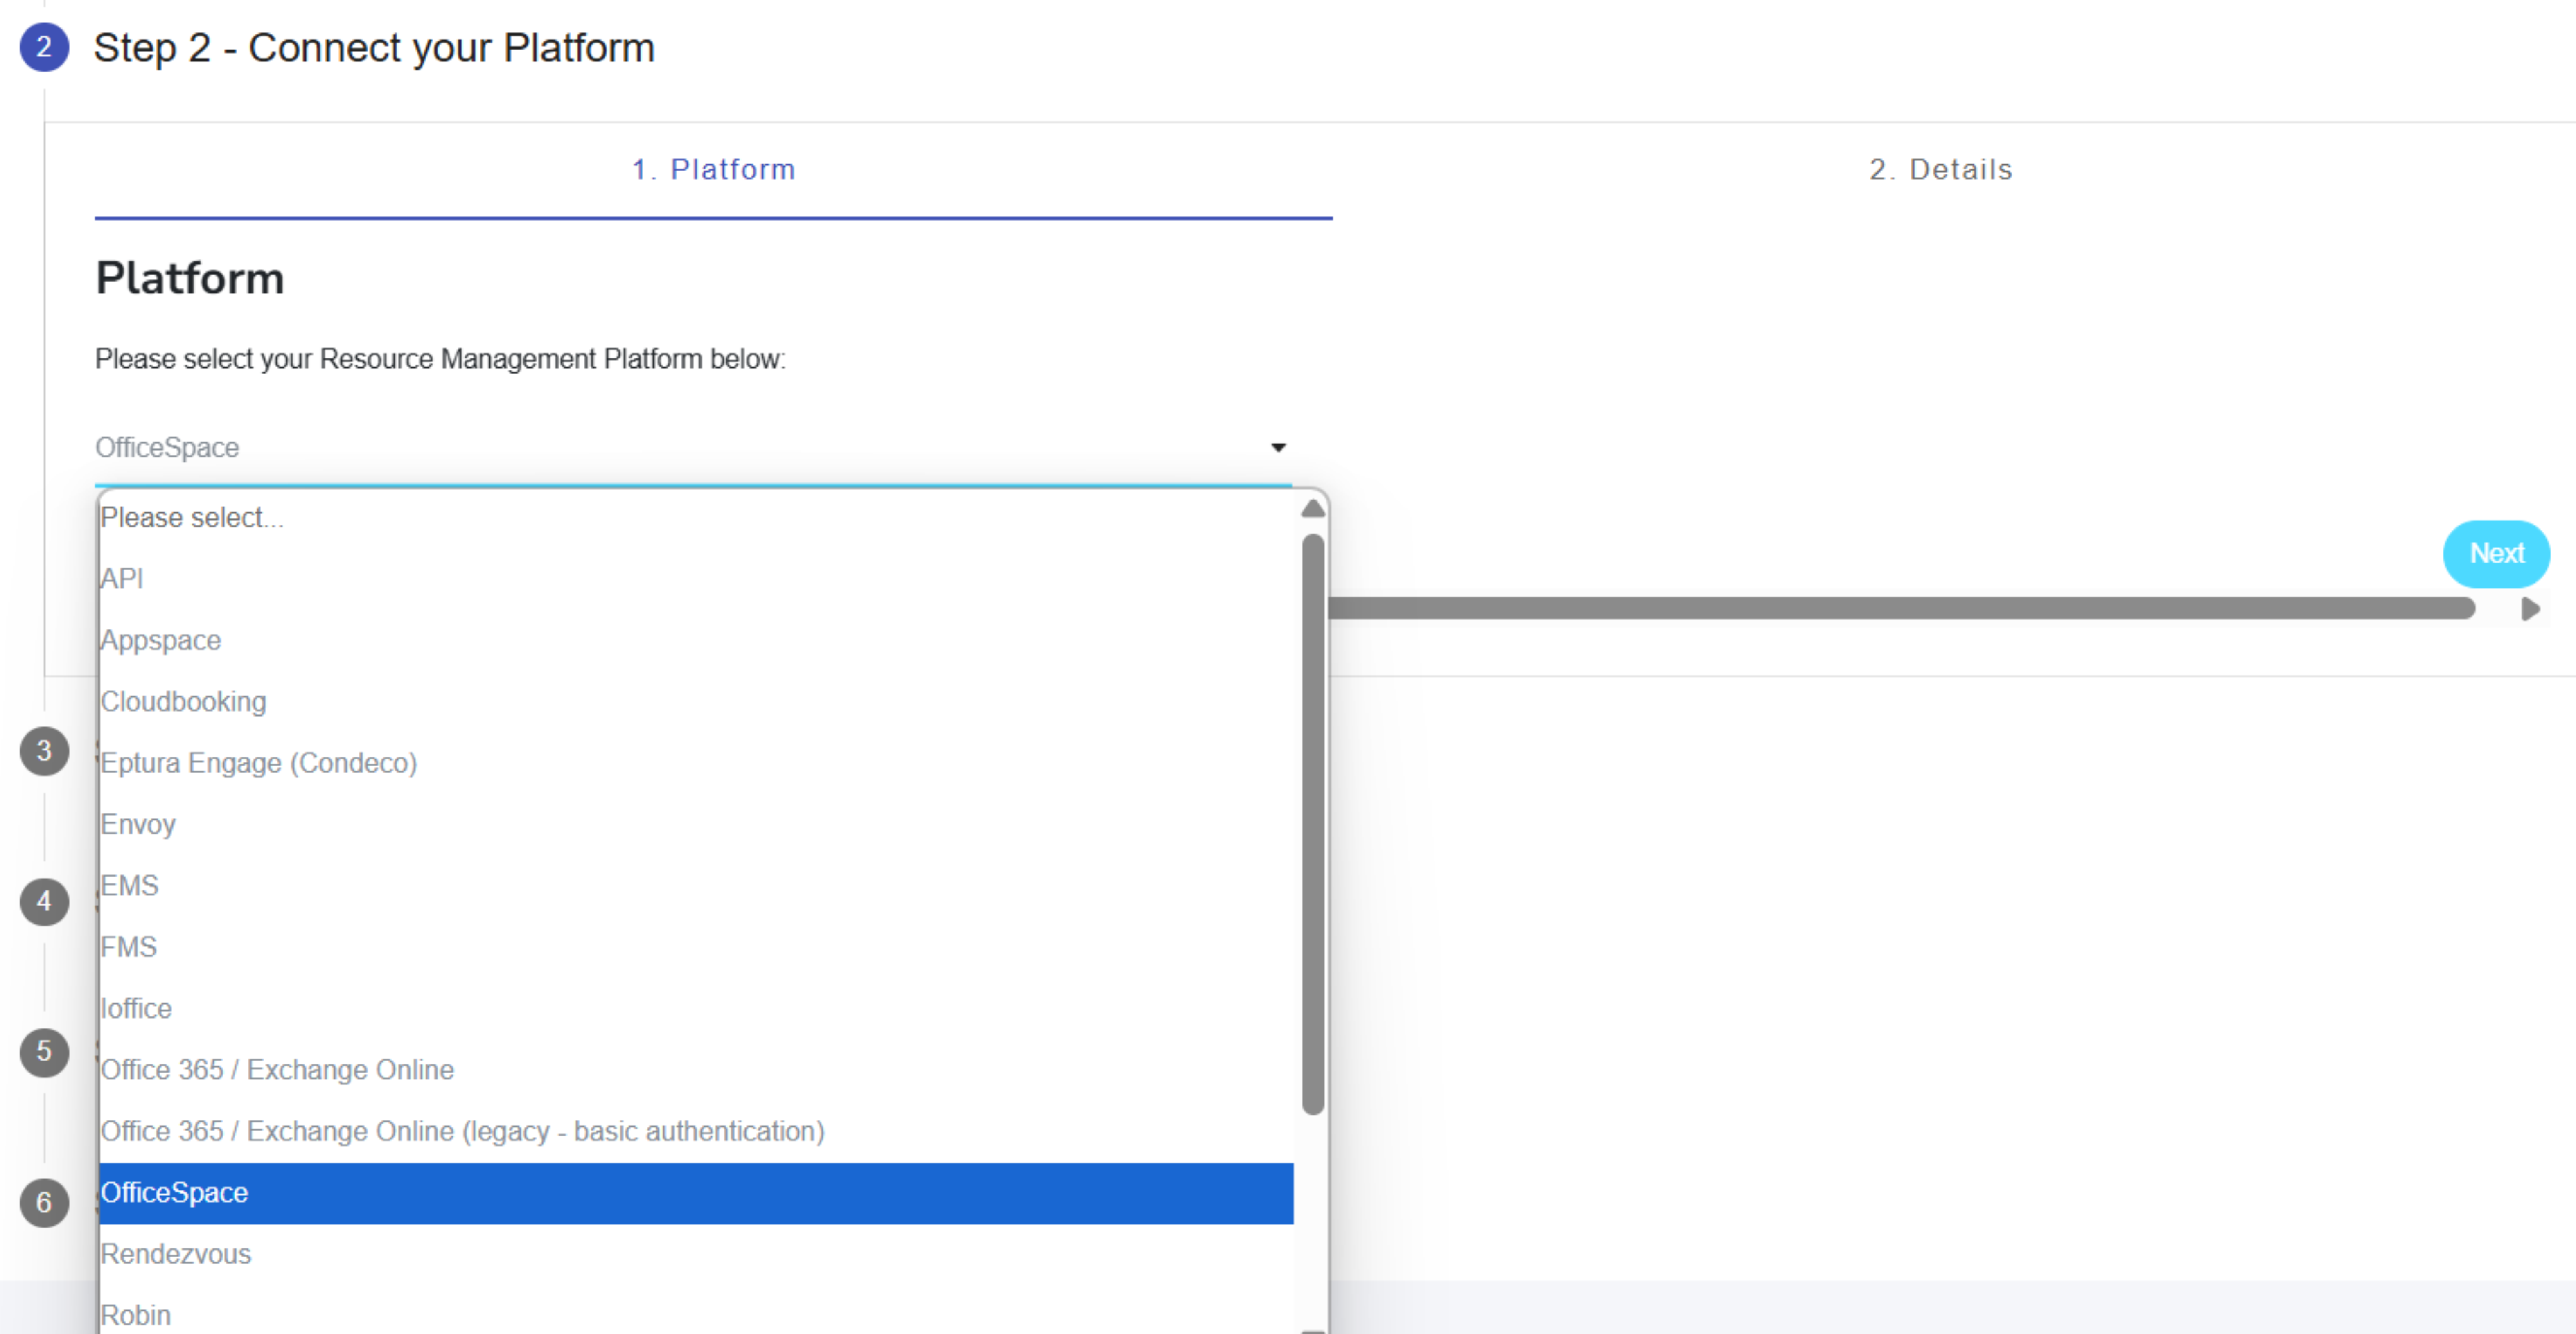
Task: Click the horizontal scrollbar right arrow
Action: click(2530, 609)
